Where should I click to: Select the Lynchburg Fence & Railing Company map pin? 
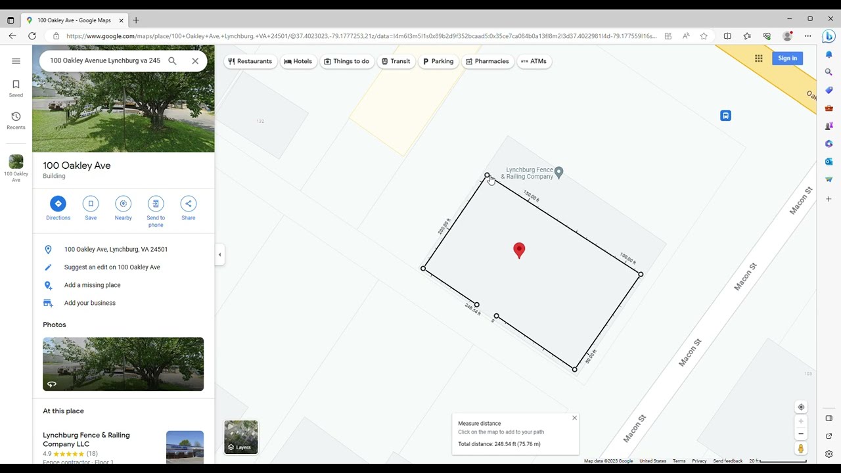(x=558, y=172)
